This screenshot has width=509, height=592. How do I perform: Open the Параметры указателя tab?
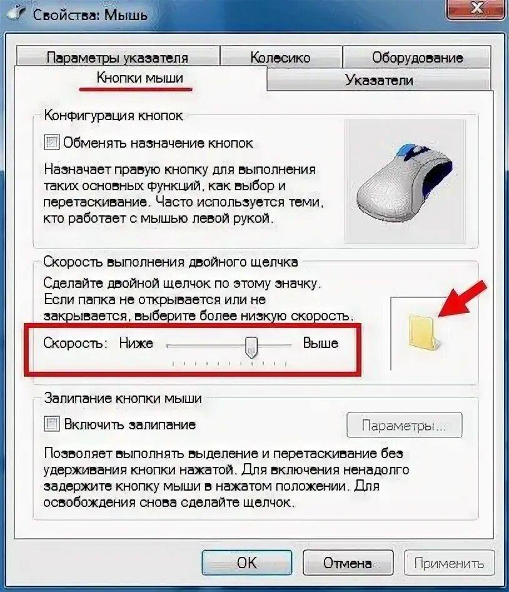pos(118,58)
